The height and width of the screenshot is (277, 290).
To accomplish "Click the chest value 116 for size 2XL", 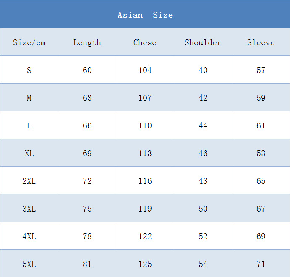I will pyautogui.click(x=145, y=181).
